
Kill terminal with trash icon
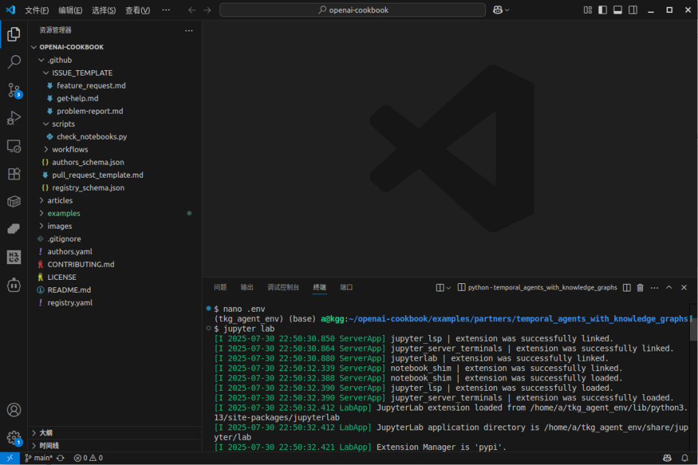[x=640, y=287]
